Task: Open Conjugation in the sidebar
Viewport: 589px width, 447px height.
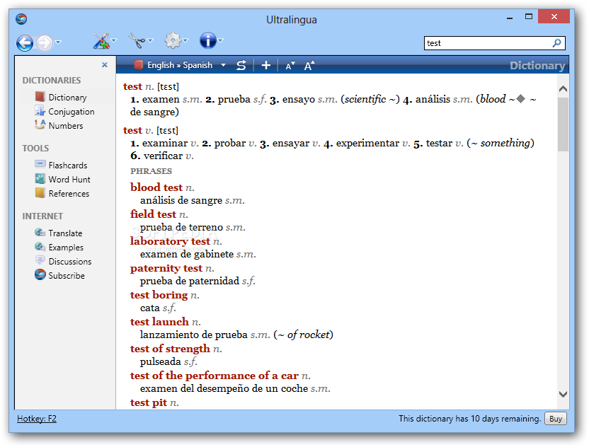Action: tap(71, 112)
